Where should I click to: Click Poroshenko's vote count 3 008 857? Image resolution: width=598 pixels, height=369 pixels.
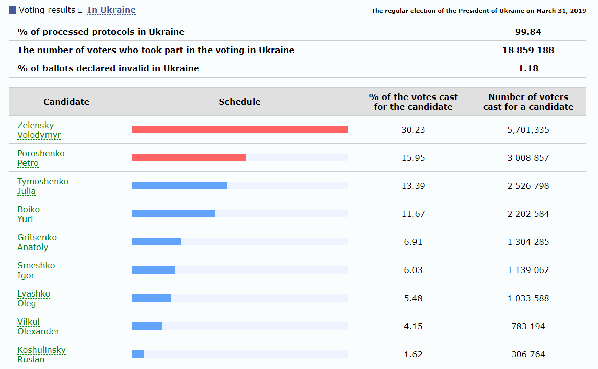pyautogui.click(x=528, y=158)
